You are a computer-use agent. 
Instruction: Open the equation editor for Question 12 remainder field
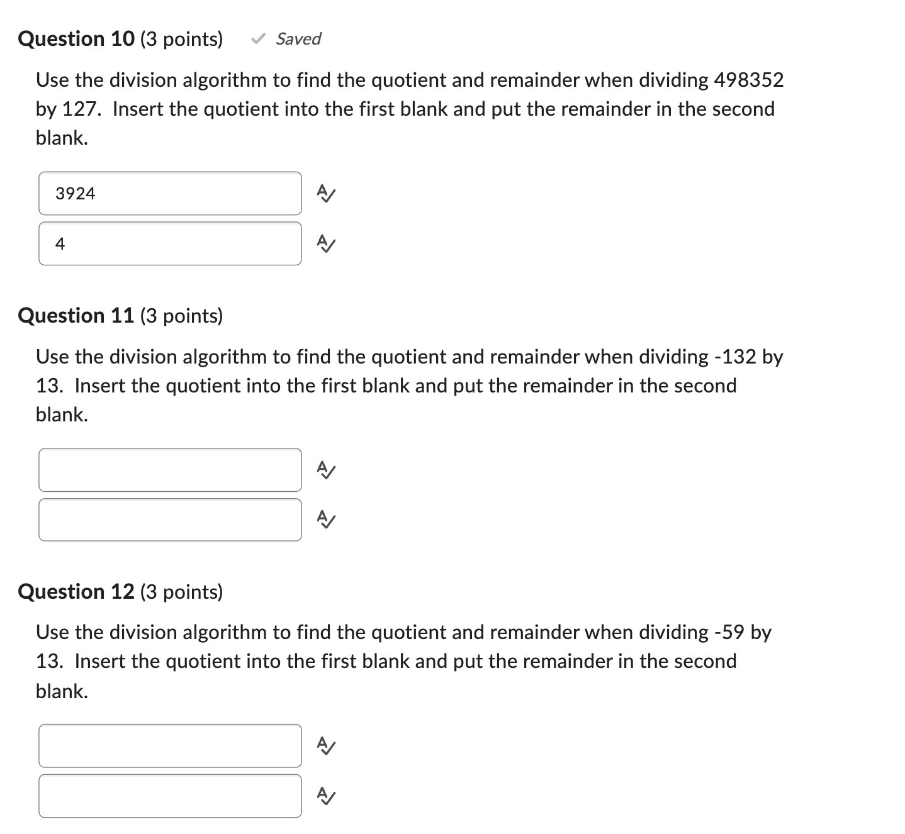click(x=325, y=795)
